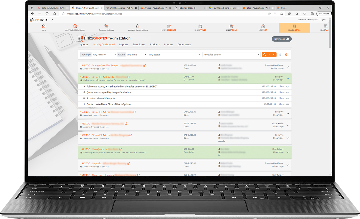
Task: Refresh the activity list
Action: 280,54
